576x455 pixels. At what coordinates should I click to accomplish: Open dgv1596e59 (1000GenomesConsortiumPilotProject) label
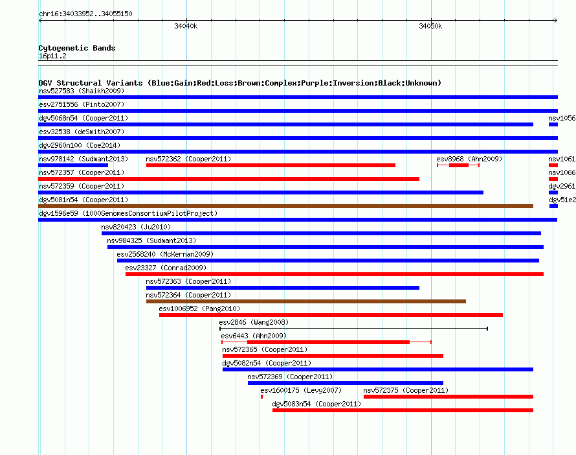coord(128,213)
